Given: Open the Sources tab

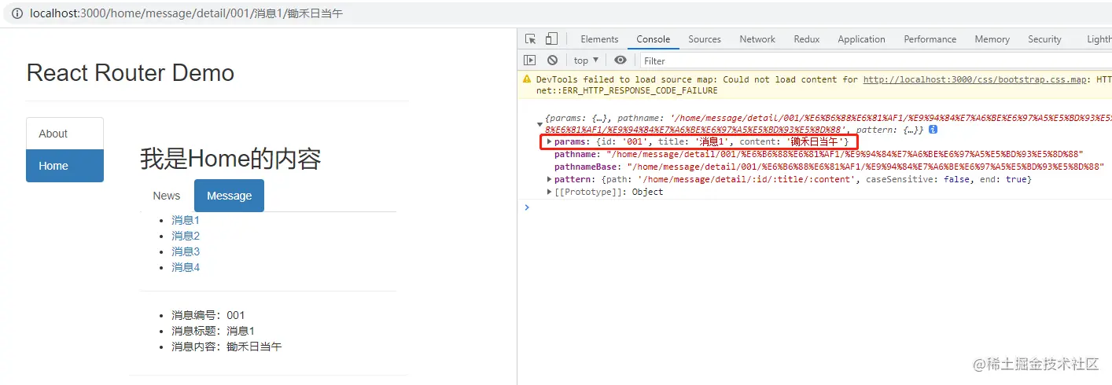Looking at the screenshot, I should click(x=705, y=39).
